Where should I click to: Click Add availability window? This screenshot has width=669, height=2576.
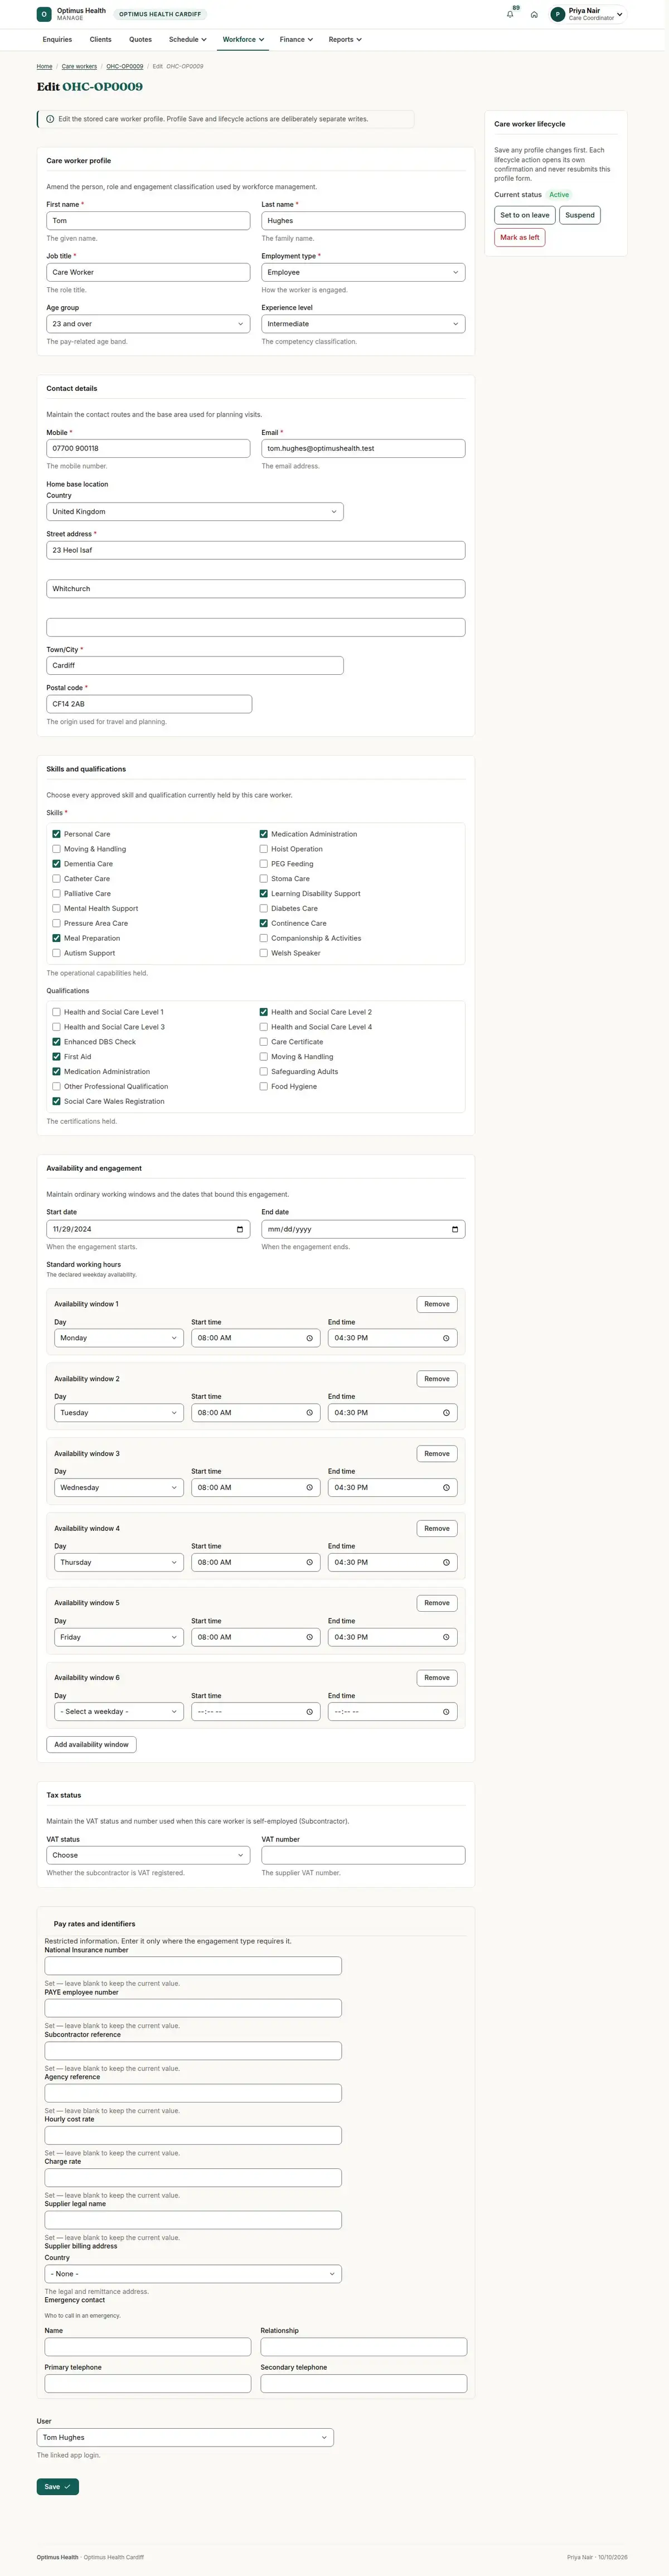(x=91, y=1744)
